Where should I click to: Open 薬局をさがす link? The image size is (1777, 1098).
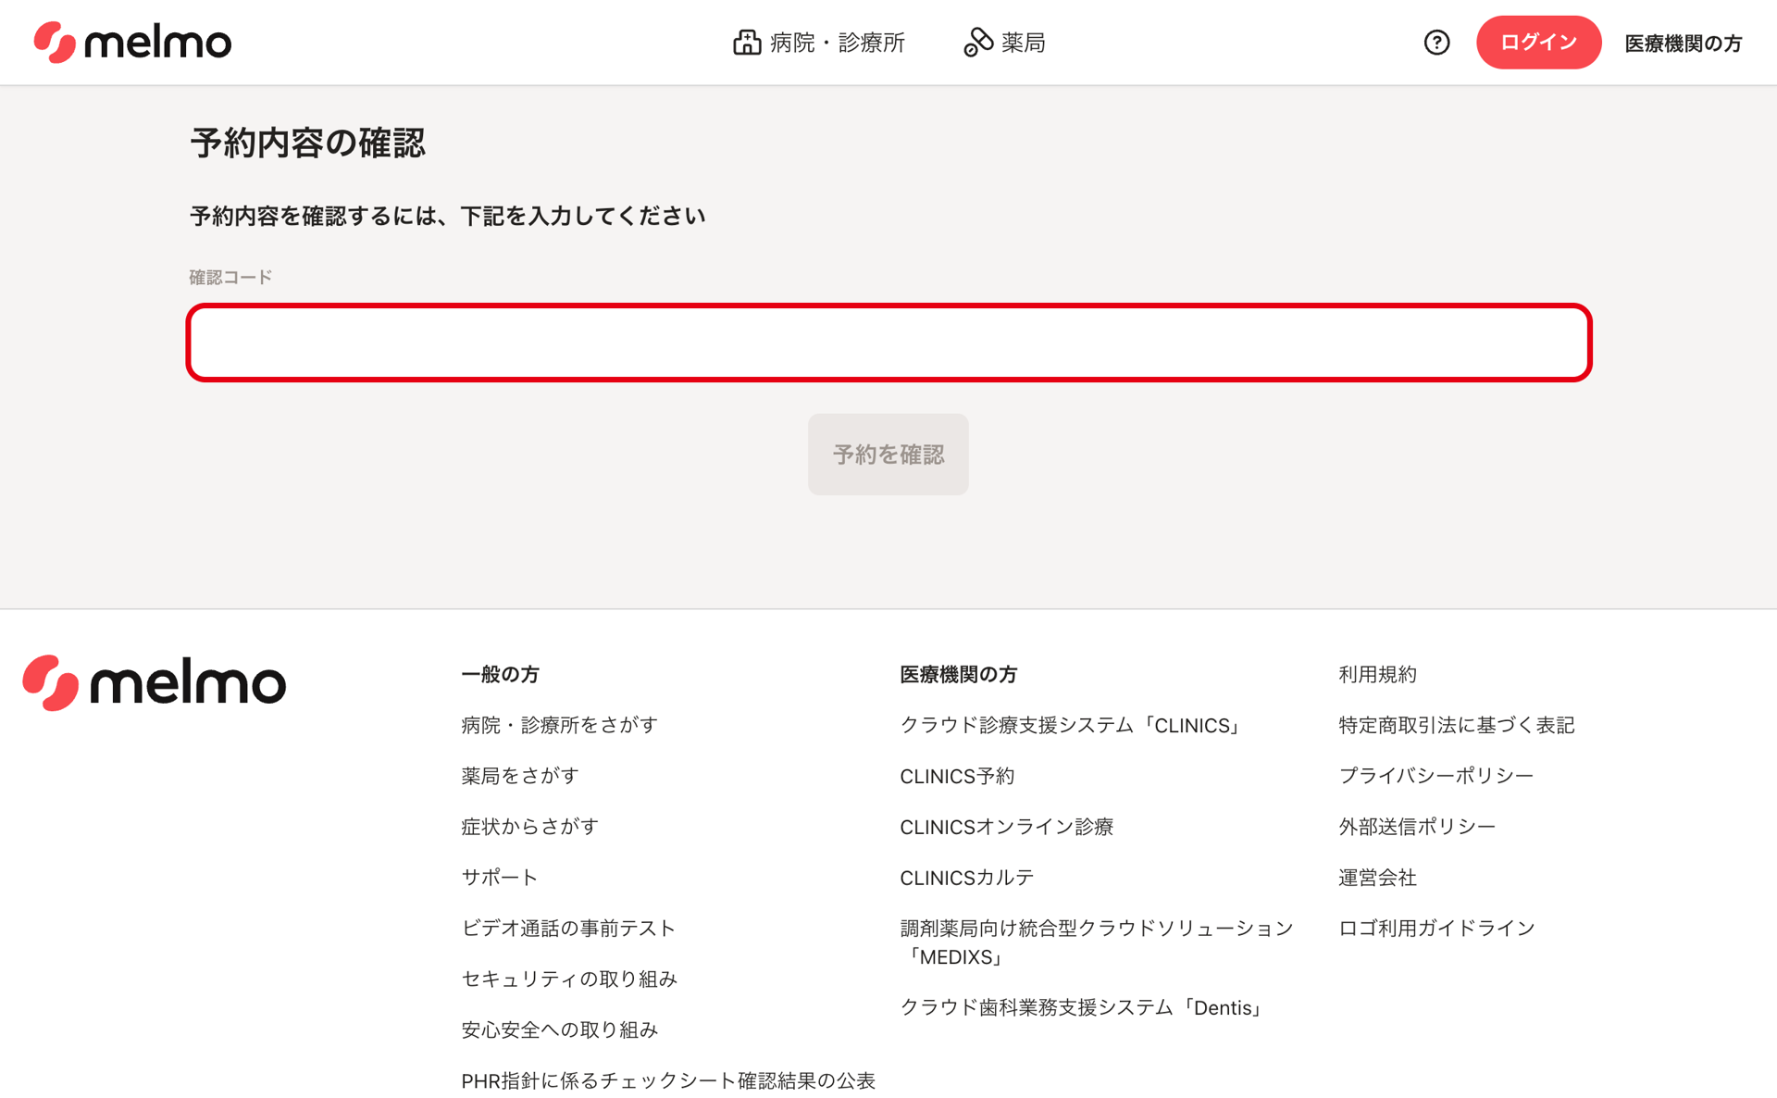click(518, 776)
